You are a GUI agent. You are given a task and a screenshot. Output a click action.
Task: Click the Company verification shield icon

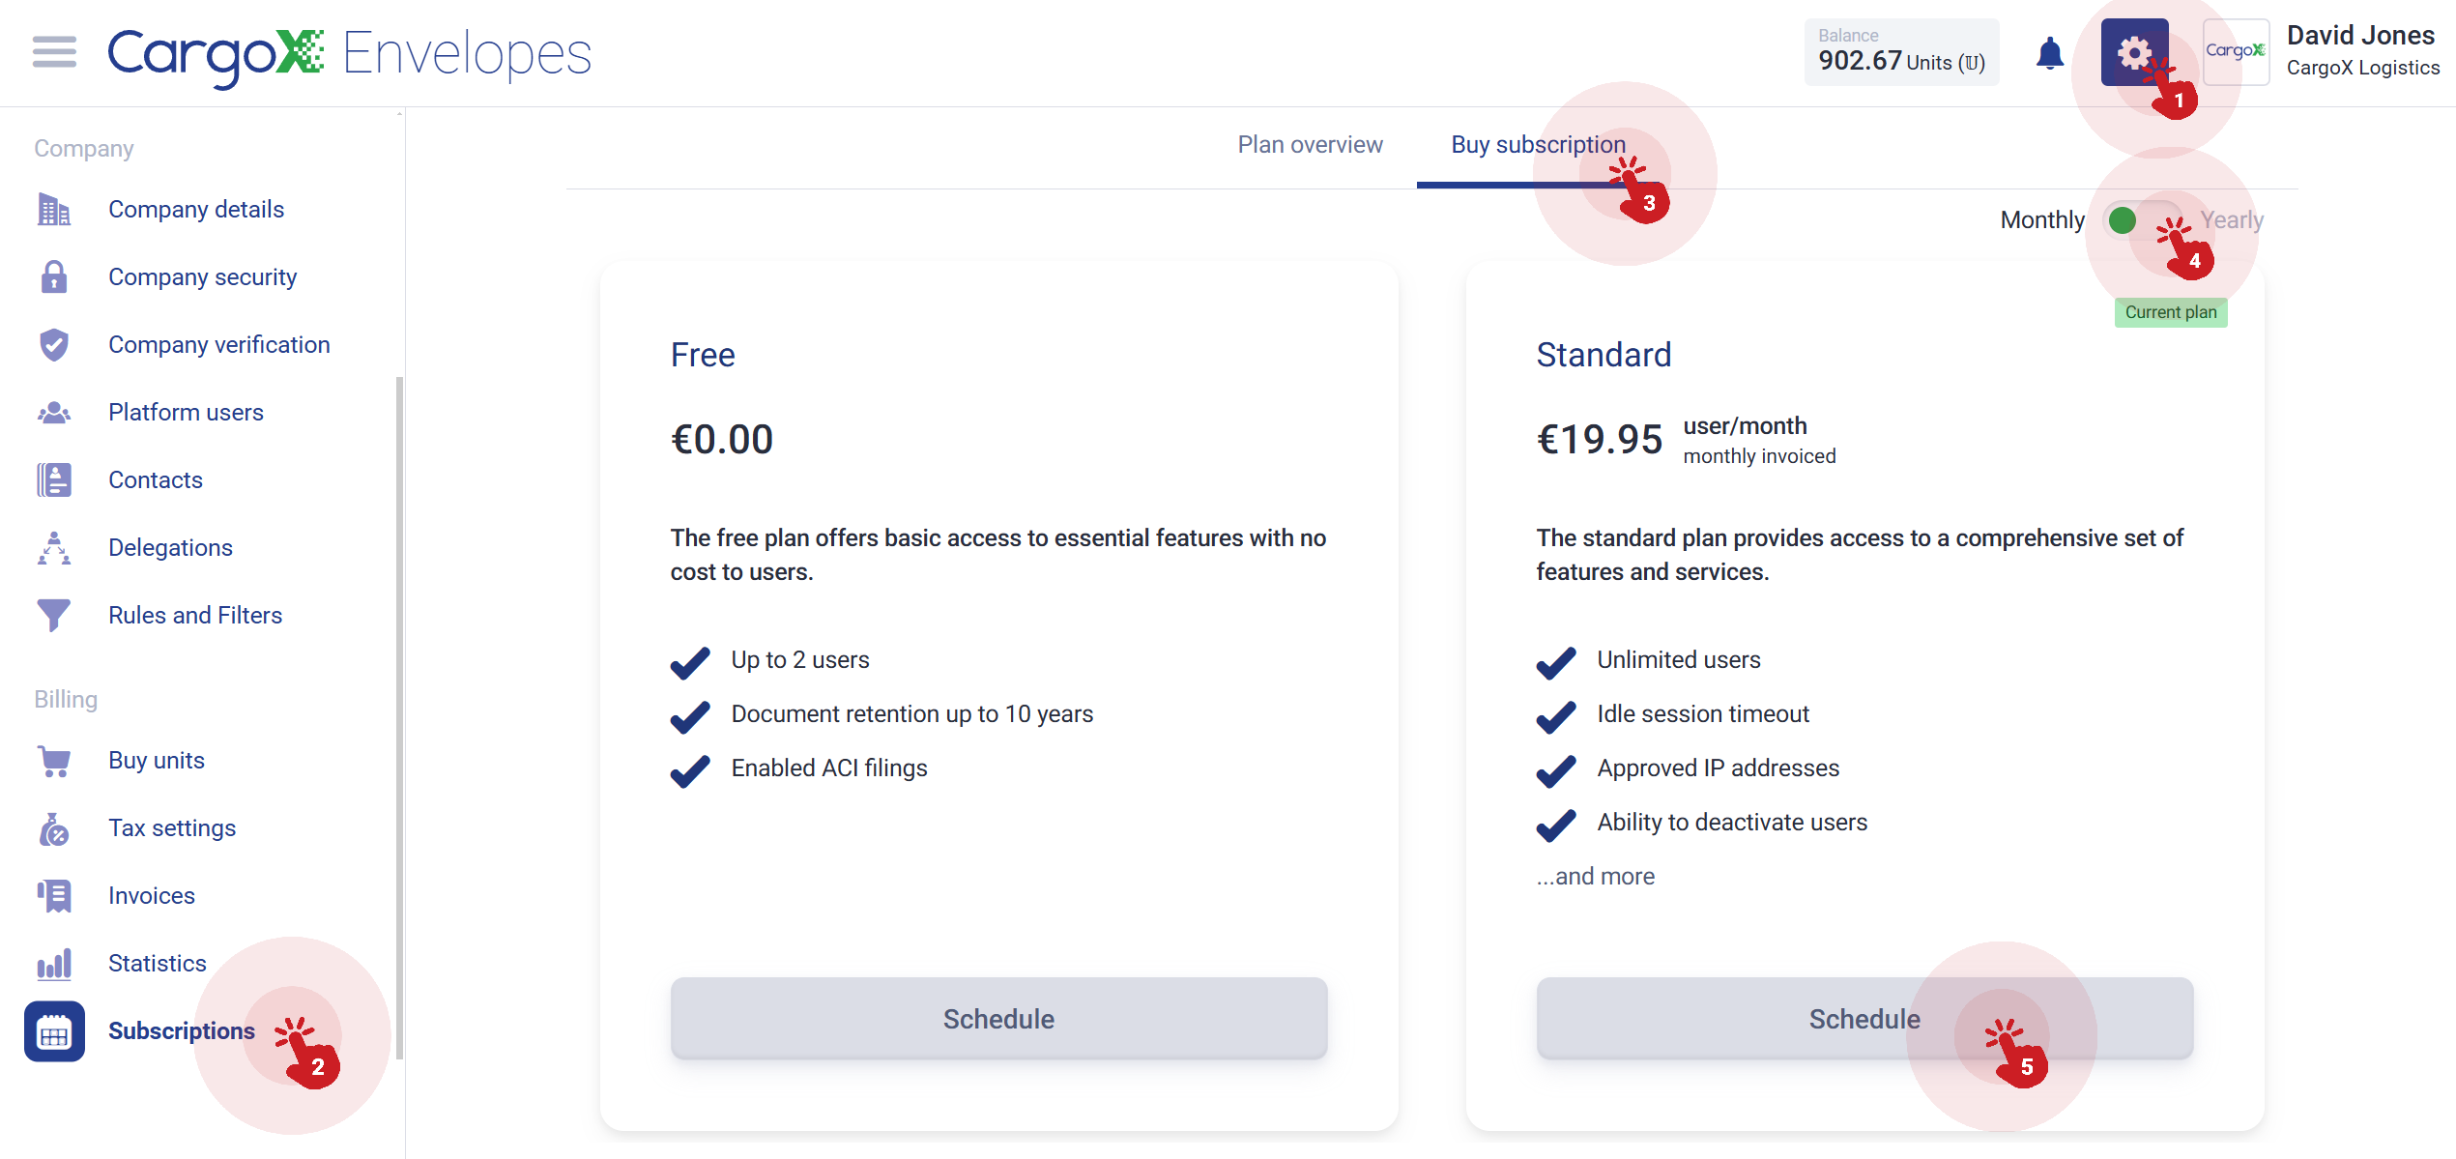(54, 345)
